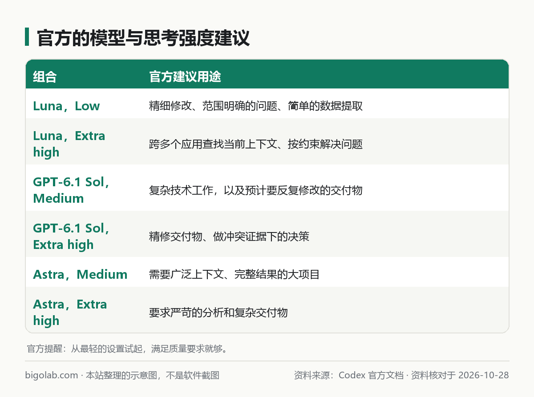The height and width of the screenshot is (397, 534).
Task: Select the Astra, Medium row label
Action: click(x=81, y=274)
